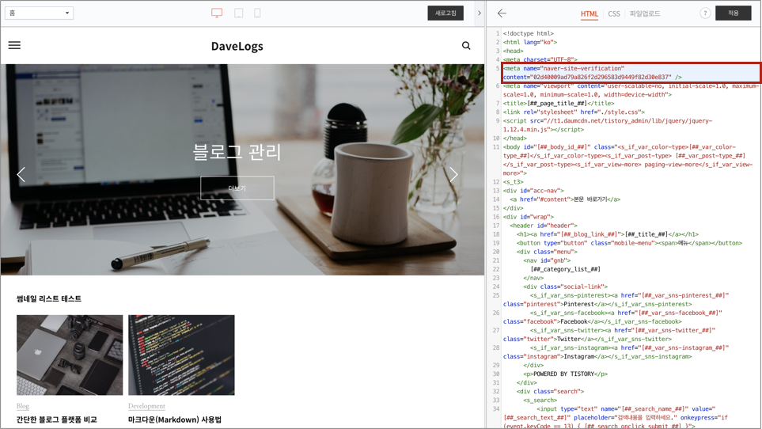Click the naver-site-verification meta code line
Screen dimensions: 762x429
631,73
